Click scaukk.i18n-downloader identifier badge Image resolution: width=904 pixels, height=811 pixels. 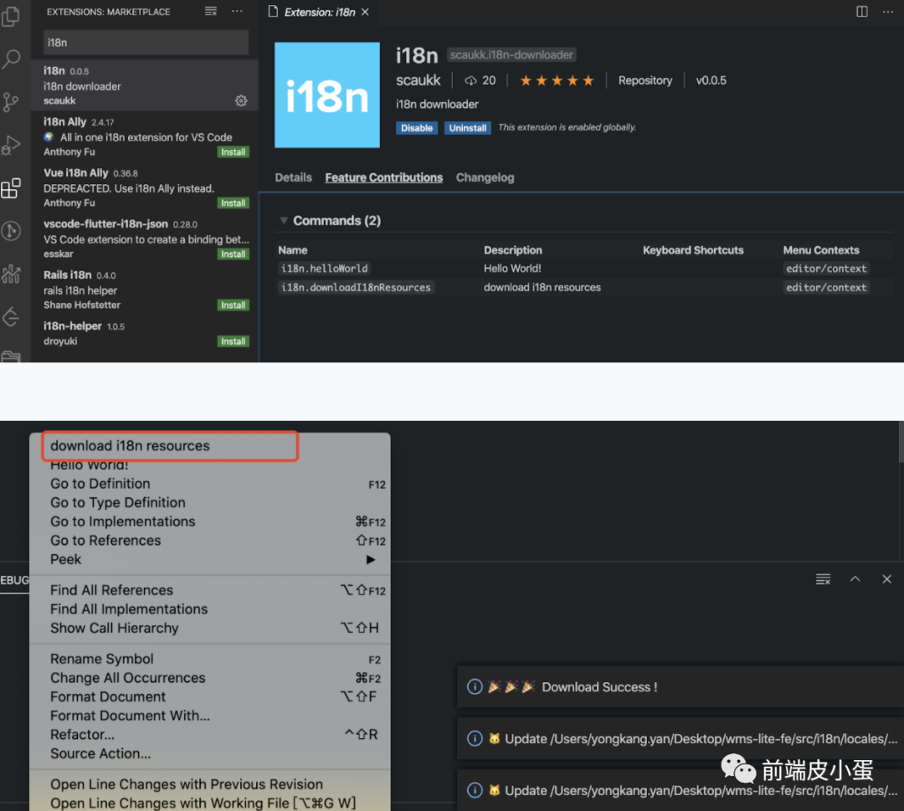pos(511,54)
